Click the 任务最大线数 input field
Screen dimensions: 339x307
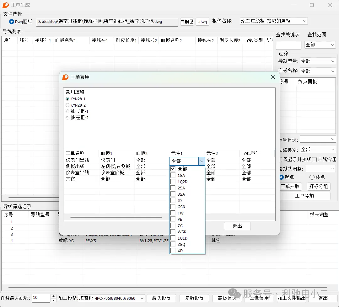coord(41,298)
